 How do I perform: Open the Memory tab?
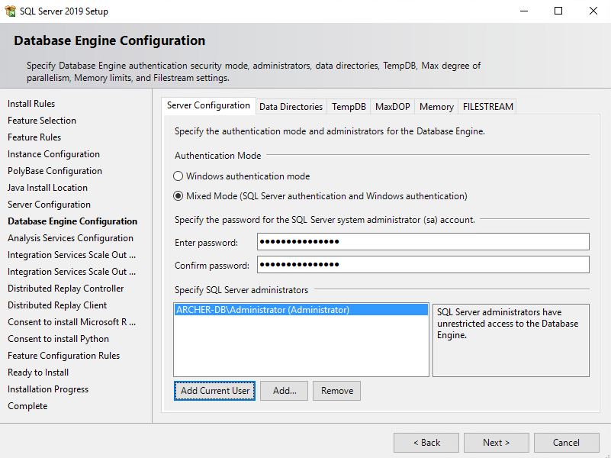pyautogui.click(x=436, y=107)
